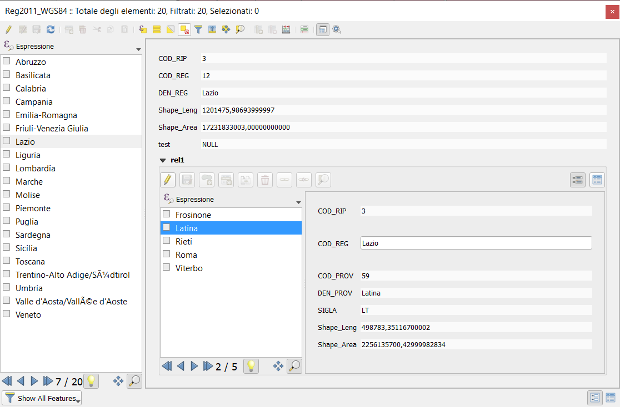The image size is (620, 407).
Task: Unlink the selected child feature in rel1
Action: coord(305,180)
